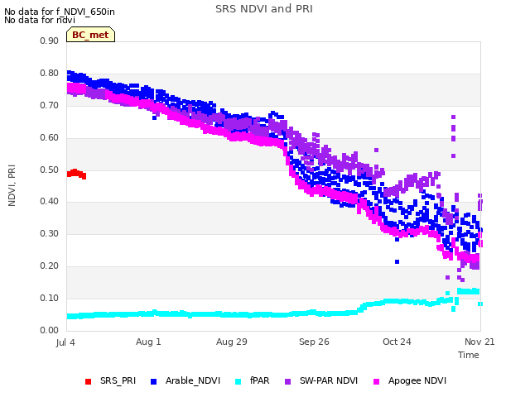Image resolution: width=530 pixels, height=397 pixels.
Task: Click the 0.90 y-axis tick label
Action: (x=50, y=41)
